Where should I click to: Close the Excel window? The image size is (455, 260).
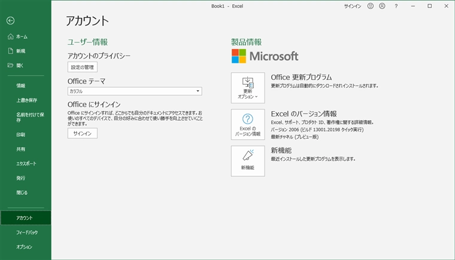pyautogui.click(x=446, y=6)
